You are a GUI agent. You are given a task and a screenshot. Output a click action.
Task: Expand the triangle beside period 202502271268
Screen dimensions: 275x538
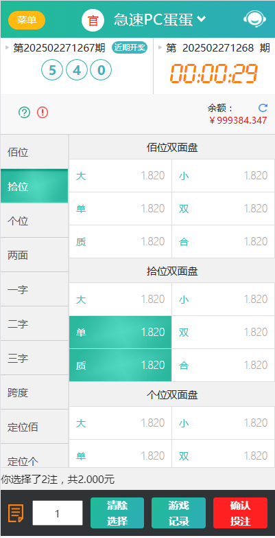click(x=160, y=47)
